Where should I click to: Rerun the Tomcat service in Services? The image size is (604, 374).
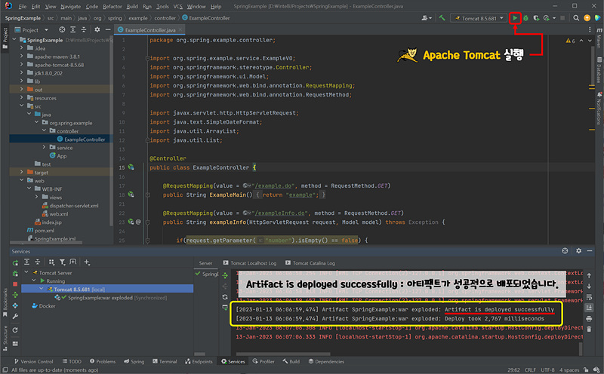coord(15,263)
